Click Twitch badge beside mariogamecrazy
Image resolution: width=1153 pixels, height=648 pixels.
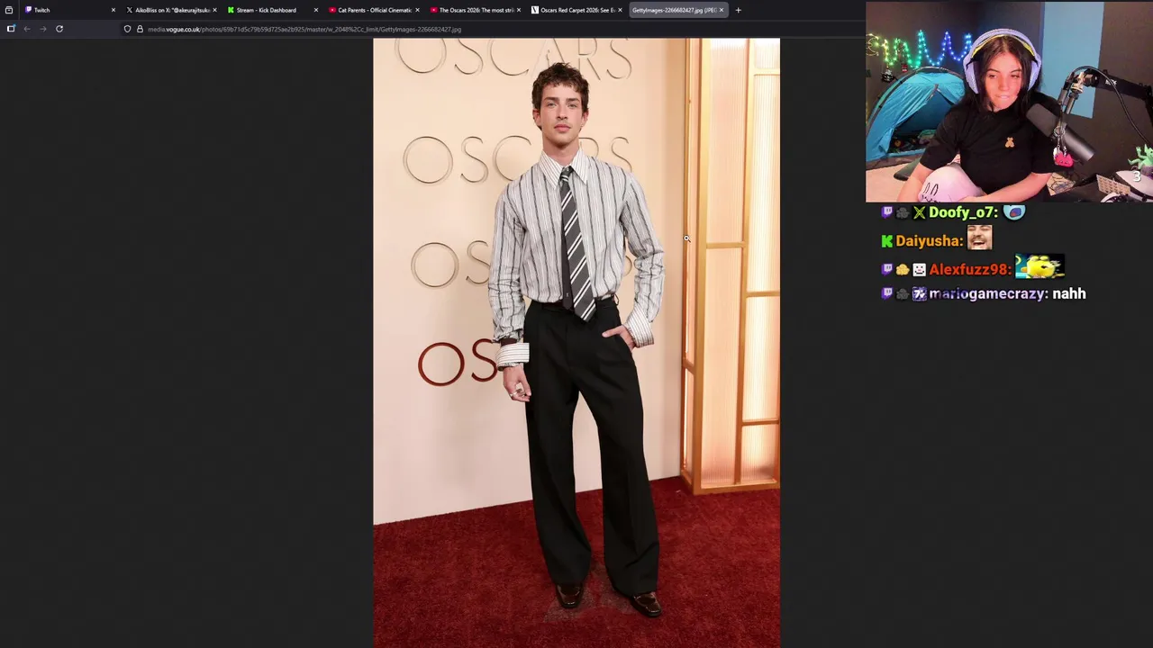[x=887, y=293]
